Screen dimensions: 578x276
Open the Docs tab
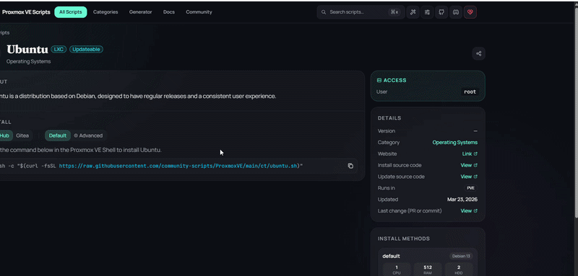pyautogui.click(x=169, y=12)
